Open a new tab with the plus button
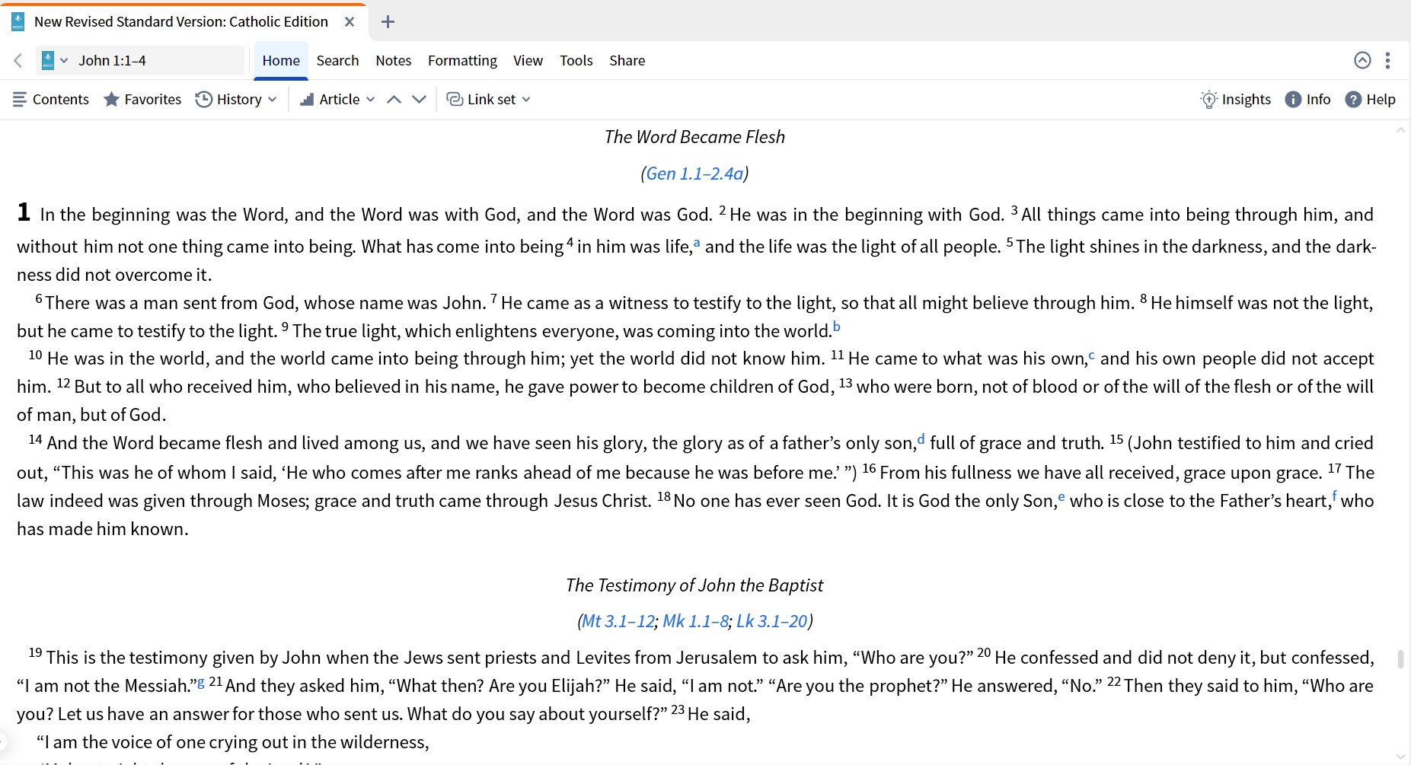The image size is (1411, 765). (x=388, y=21)
